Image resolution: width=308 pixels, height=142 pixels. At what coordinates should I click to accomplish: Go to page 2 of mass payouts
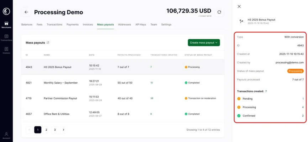[x=46, y=130]
